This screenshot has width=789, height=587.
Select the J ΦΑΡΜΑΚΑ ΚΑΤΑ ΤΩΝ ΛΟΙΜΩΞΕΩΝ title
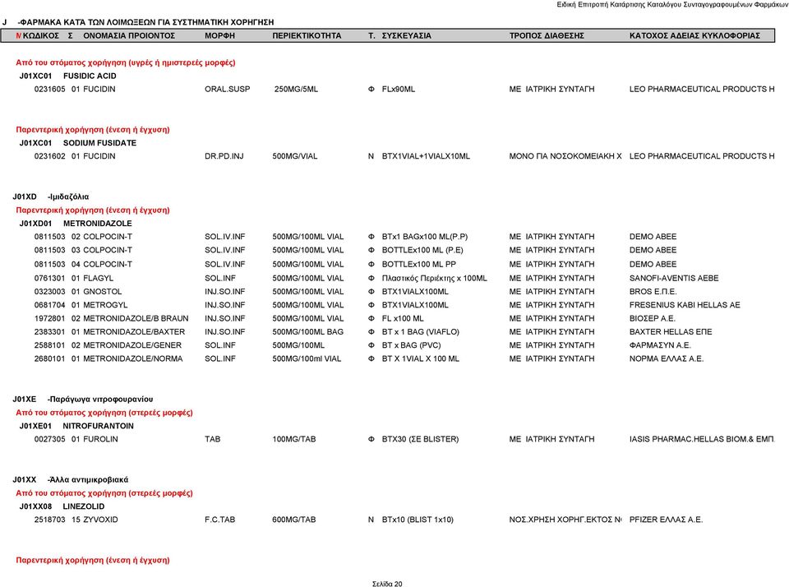point(138,22)
